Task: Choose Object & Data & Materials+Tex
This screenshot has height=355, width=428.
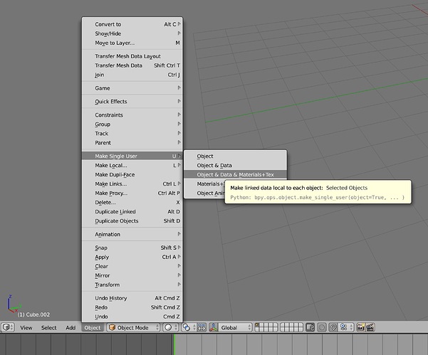Action: click(x=235, y=174)
